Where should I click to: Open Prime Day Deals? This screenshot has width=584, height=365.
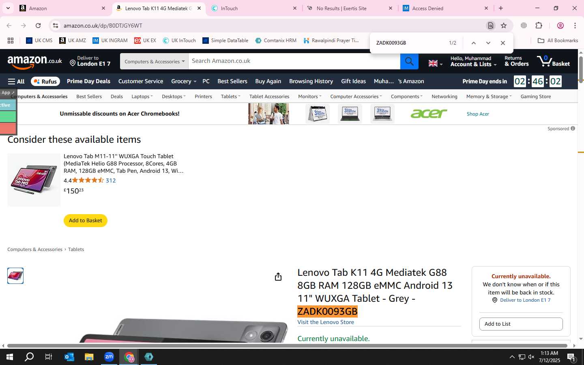pyautogui.click(x=88, y=82)
